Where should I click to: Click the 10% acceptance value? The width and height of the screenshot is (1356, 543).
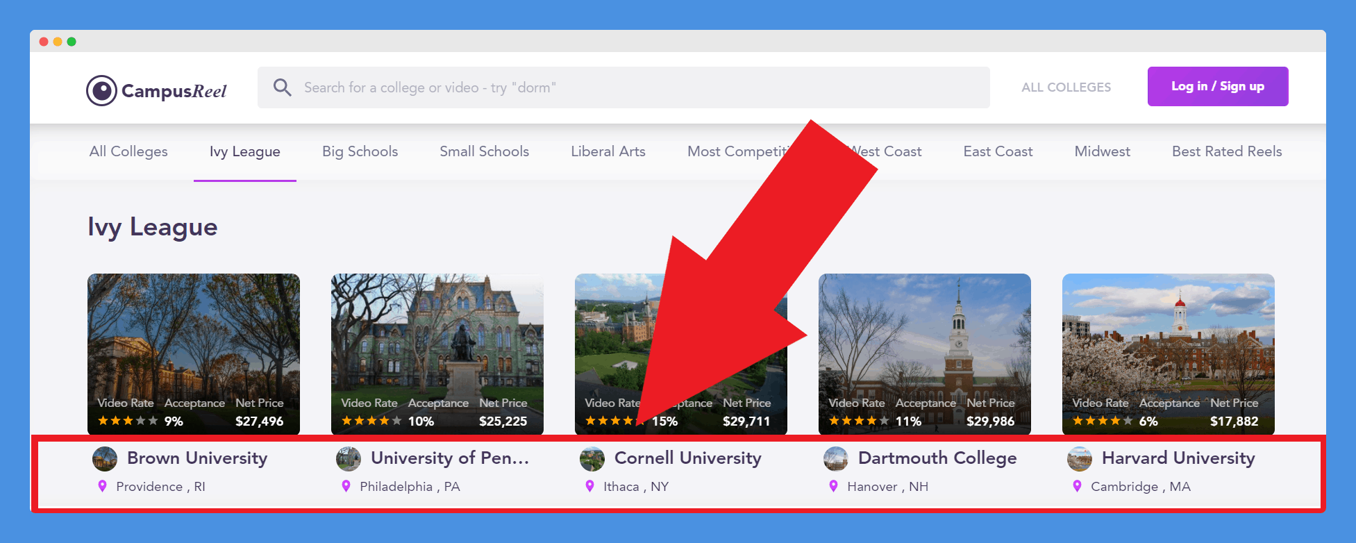pyautogui.click(x=421, y=421)
